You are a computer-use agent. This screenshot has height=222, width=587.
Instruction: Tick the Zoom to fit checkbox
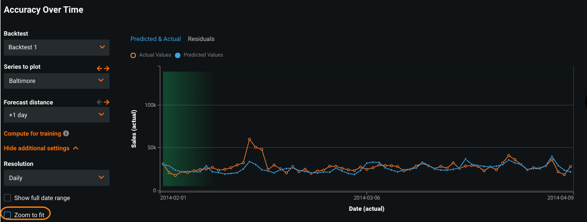(7, 215)
